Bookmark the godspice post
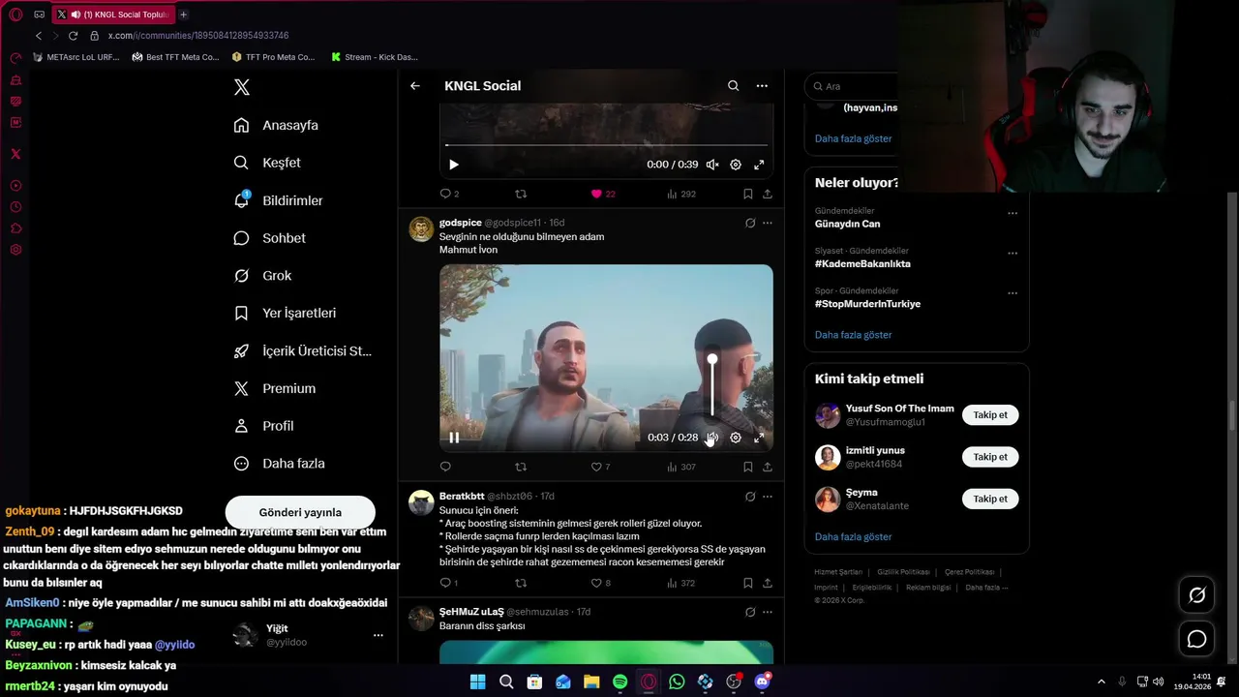The height and width of the screenshot is (697, 1239). pos(748,467)
